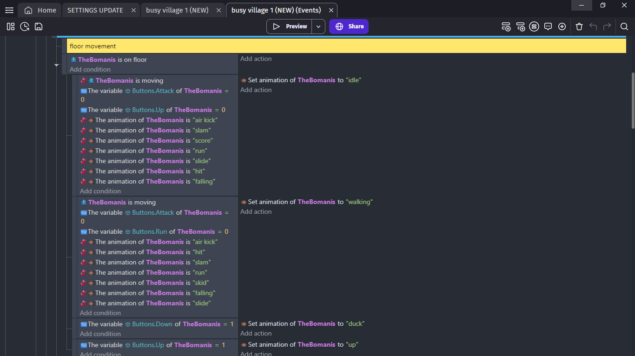Save the project using the save icon
Viewport: 635px width, 356px height.
coord(39,26)
